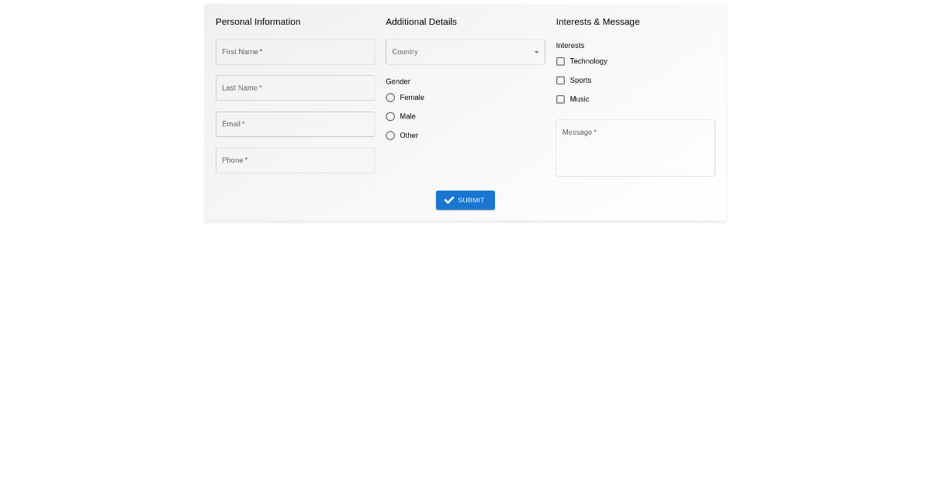
Task: Click the Last Name input field
Action: tap(295, 88)
